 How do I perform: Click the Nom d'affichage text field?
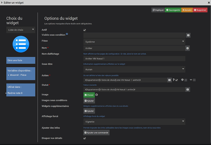(134, 59)
